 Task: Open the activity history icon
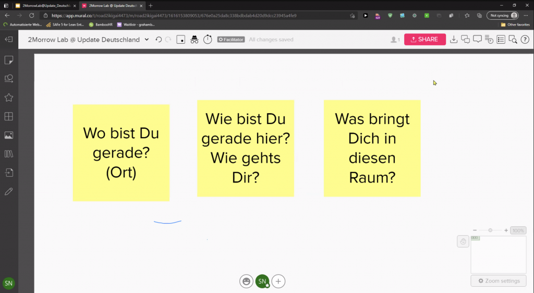(x=489, y=40)
